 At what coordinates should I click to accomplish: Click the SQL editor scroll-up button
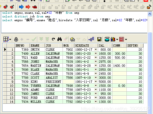[150, 14]
